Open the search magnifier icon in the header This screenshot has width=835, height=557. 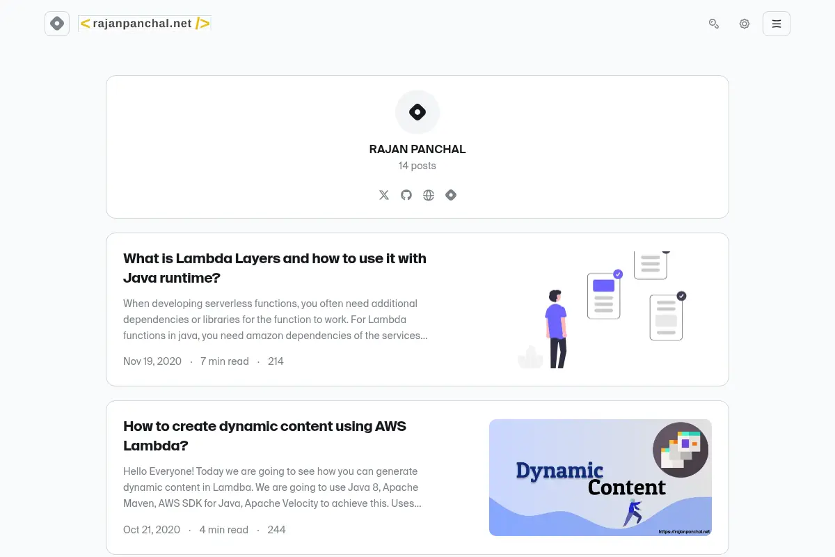click(x=714, y=24)
